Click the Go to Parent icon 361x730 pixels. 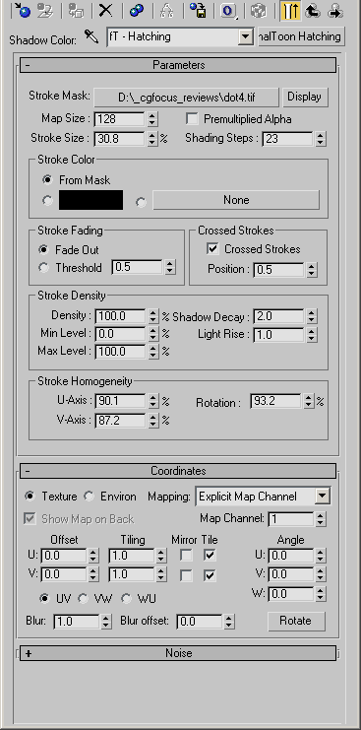point(313,10)
